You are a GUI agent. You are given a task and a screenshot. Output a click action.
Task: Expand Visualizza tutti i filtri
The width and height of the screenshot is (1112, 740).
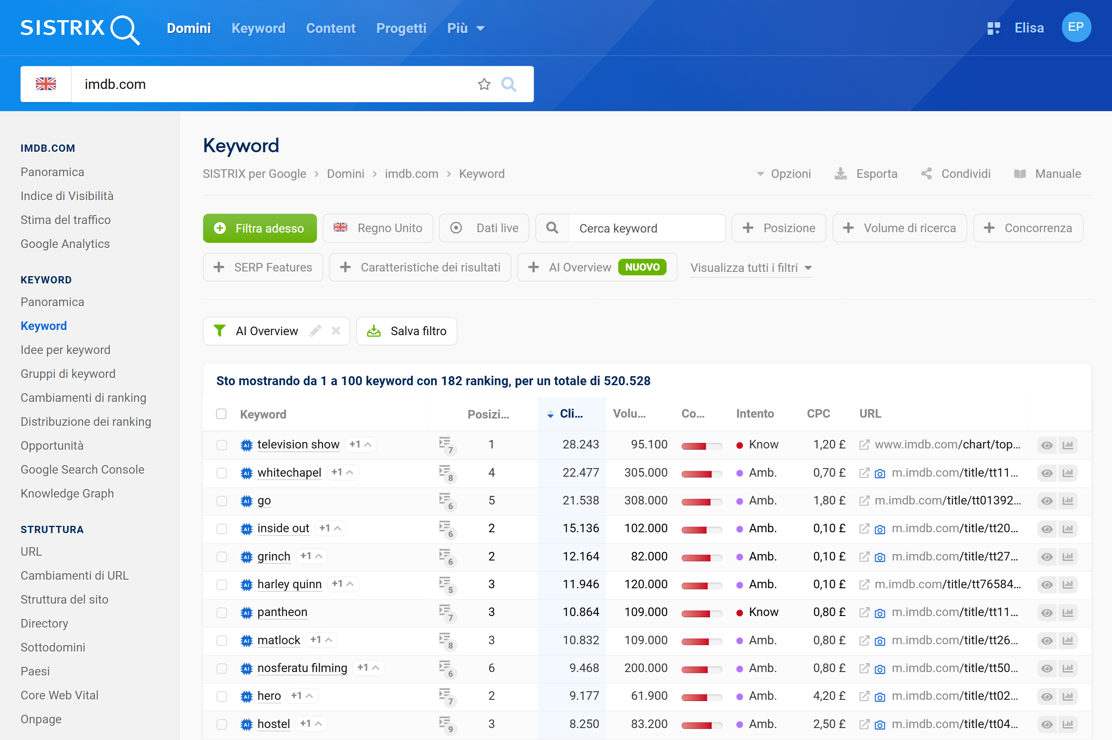tap(751, 268)
